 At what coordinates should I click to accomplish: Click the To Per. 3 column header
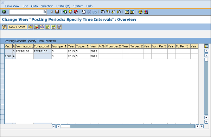[x=183, y=46]
